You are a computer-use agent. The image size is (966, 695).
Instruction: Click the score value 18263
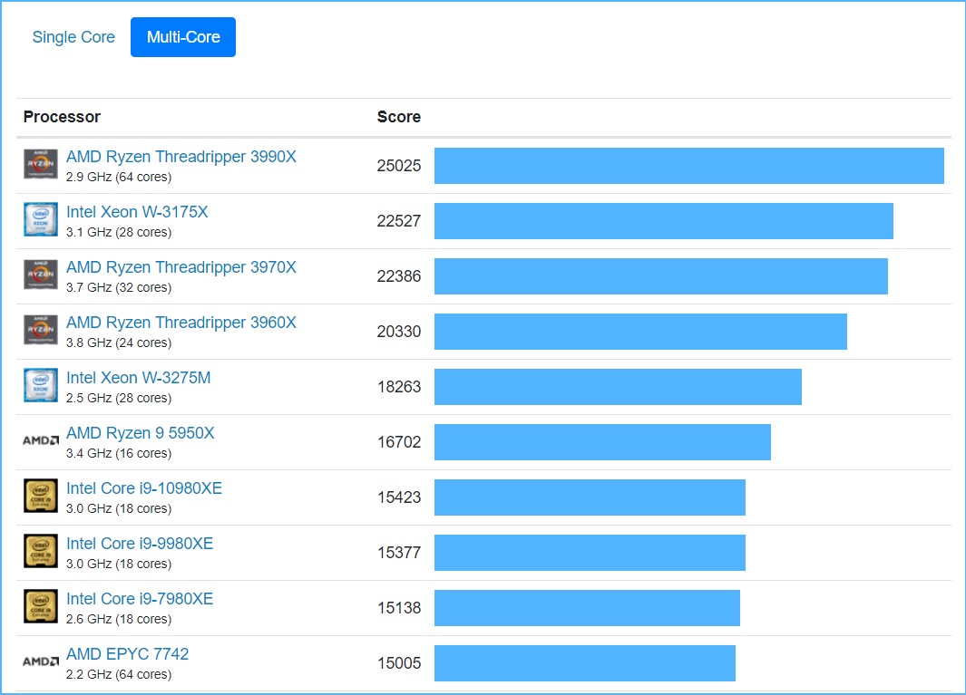398,387
